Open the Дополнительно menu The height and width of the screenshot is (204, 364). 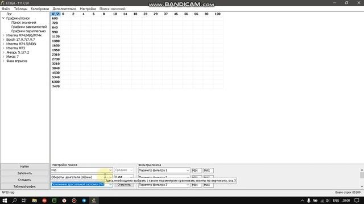(x=64, y=9)
